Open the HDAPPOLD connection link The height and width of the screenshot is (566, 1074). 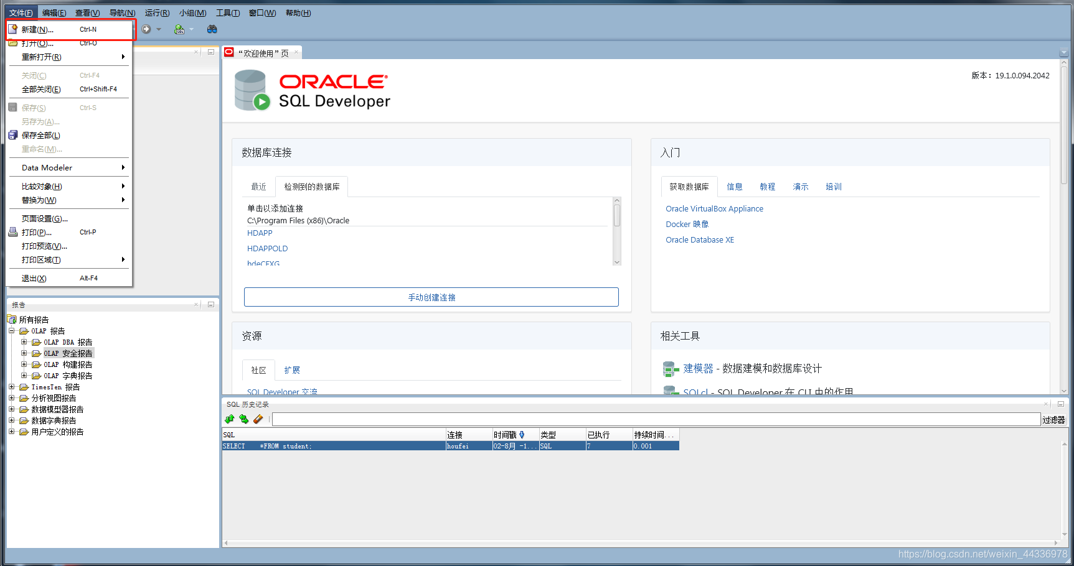(x=268, y=248)
